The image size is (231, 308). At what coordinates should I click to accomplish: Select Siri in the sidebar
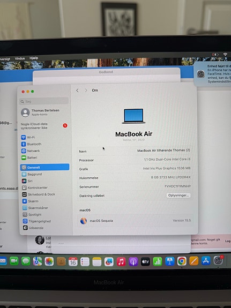(x=27, y=181)
